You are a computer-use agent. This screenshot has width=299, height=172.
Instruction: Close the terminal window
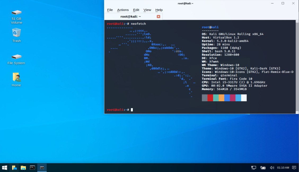pos(293,3)
